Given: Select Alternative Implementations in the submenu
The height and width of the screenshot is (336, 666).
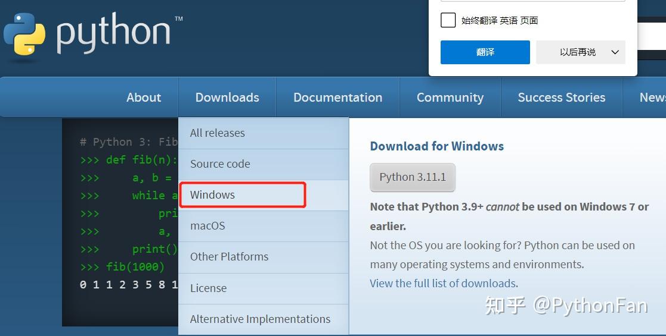Looking at the screenshot, I should [x=260, y=319].
